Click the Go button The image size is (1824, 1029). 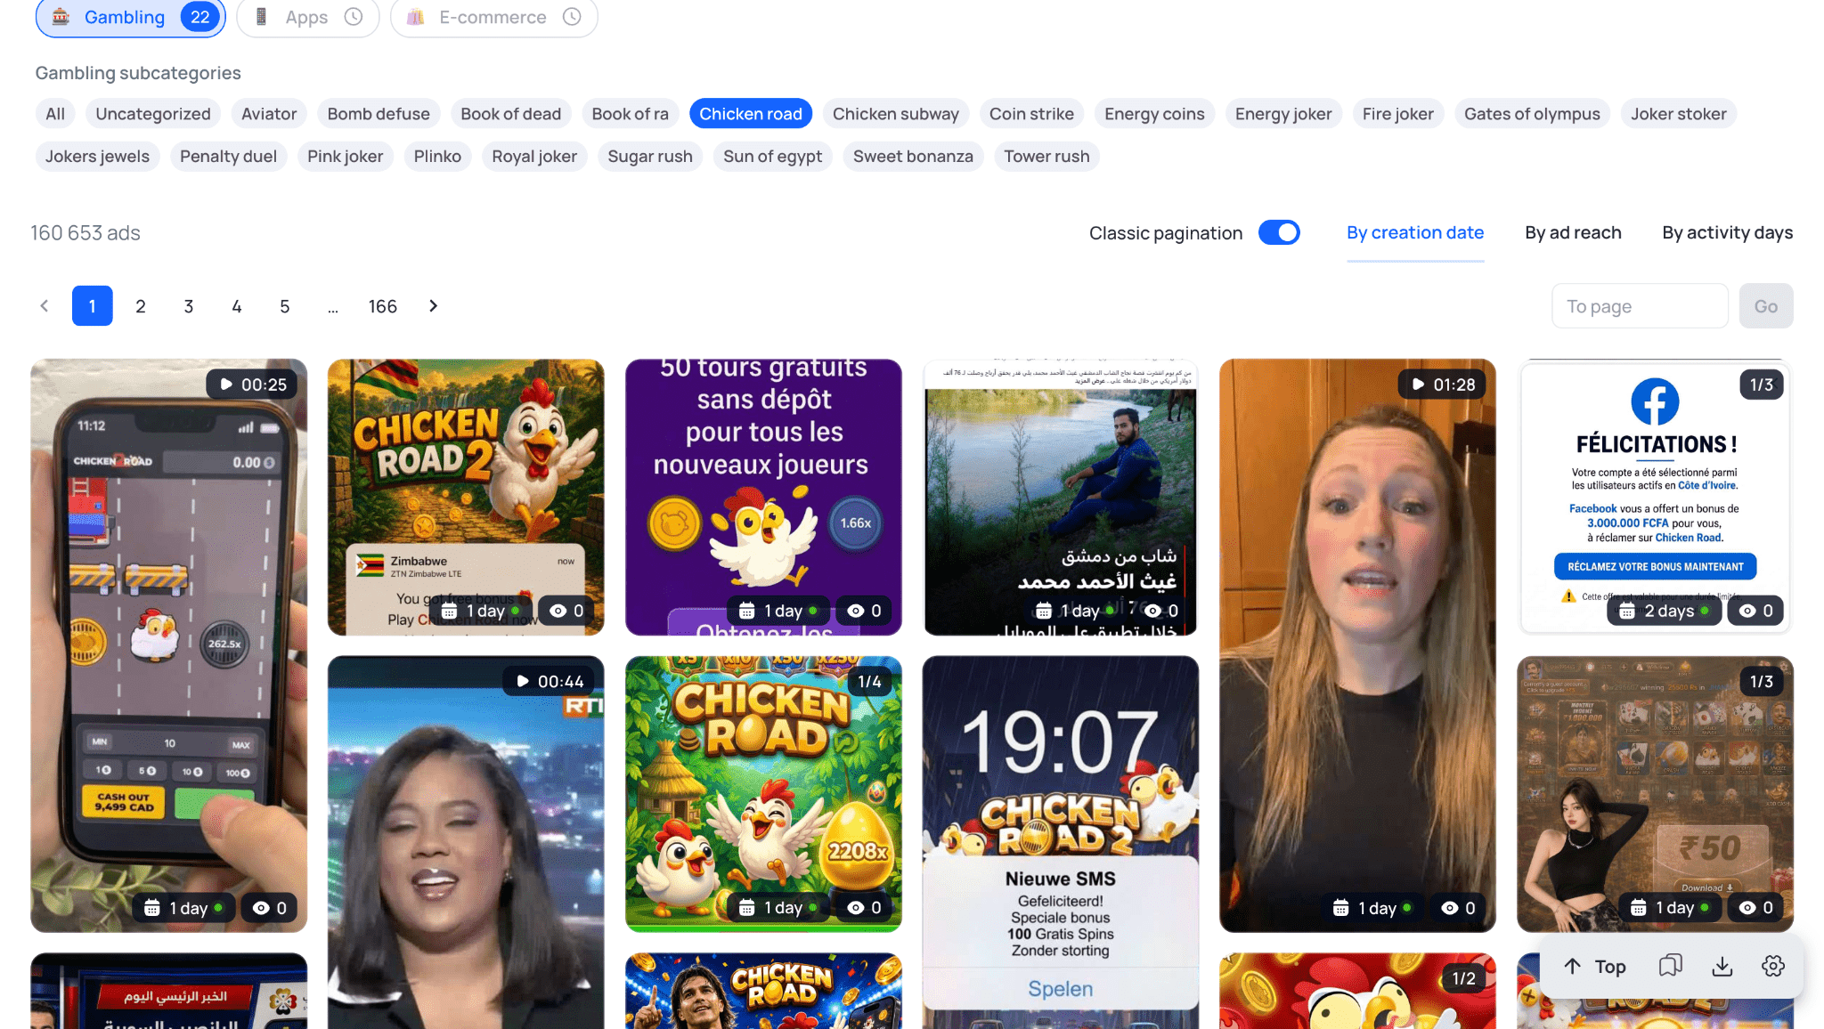coord(1766,306)
